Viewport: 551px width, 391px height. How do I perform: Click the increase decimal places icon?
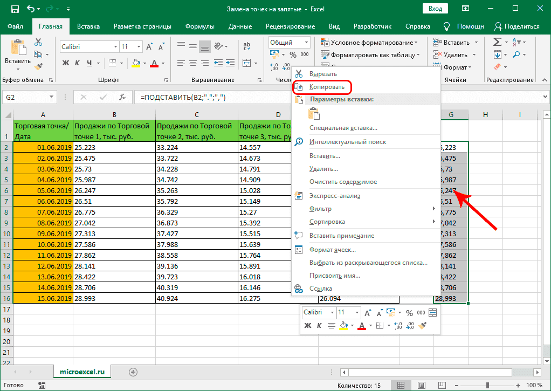274,67
